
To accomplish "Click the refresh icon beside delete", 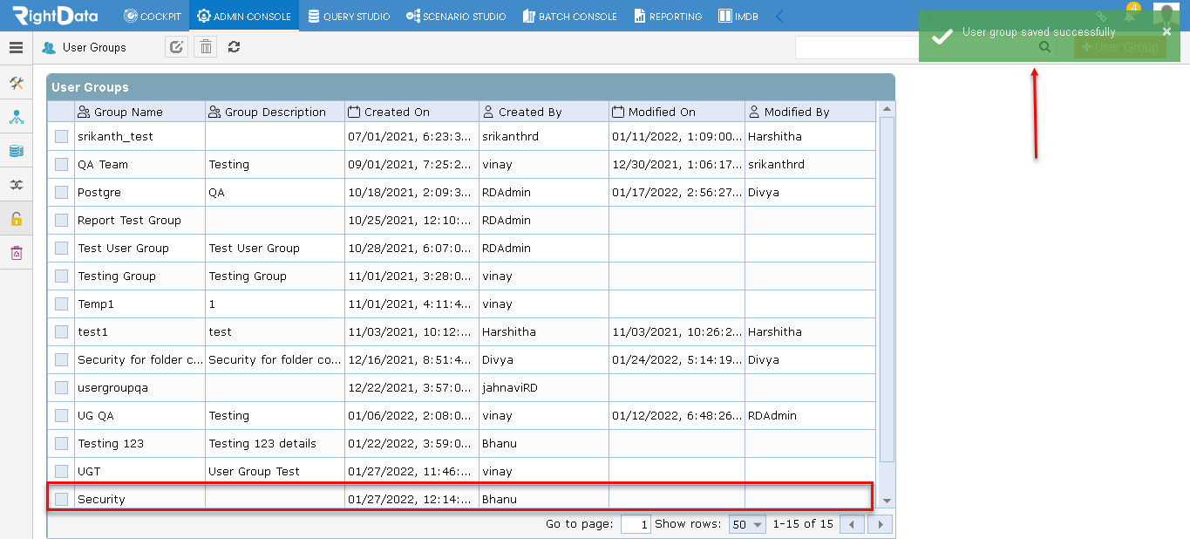I will tap(234, 47).
